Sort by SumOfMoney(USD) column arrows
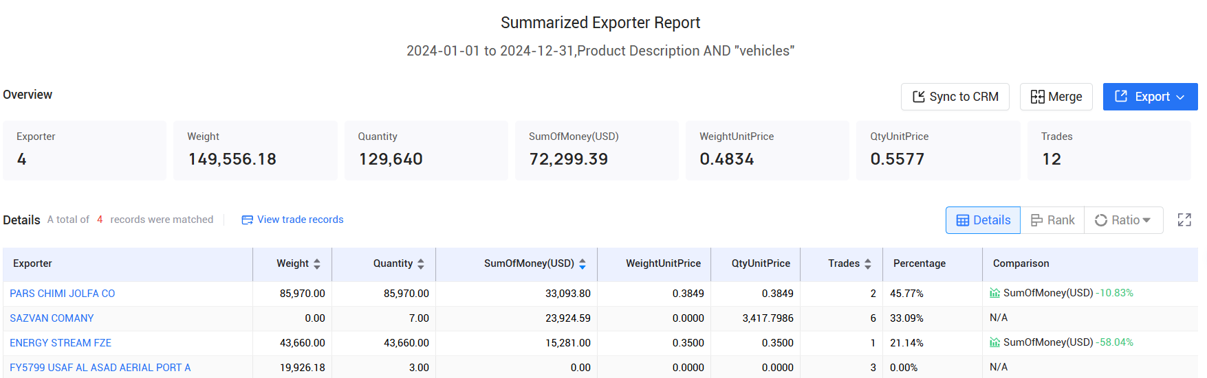The width and height of the screenshot is (1207, 378). pyautogui.click(x=583, y=264)
